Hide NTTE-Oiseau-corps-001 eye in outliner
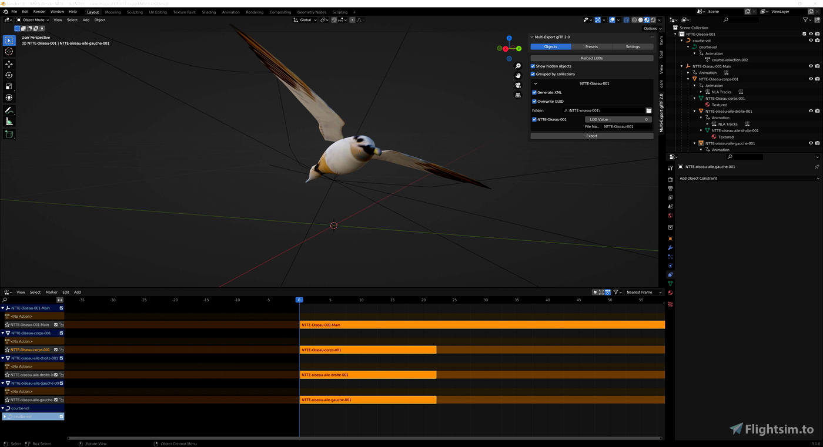 pyautogui.click(x=811, y=79)
